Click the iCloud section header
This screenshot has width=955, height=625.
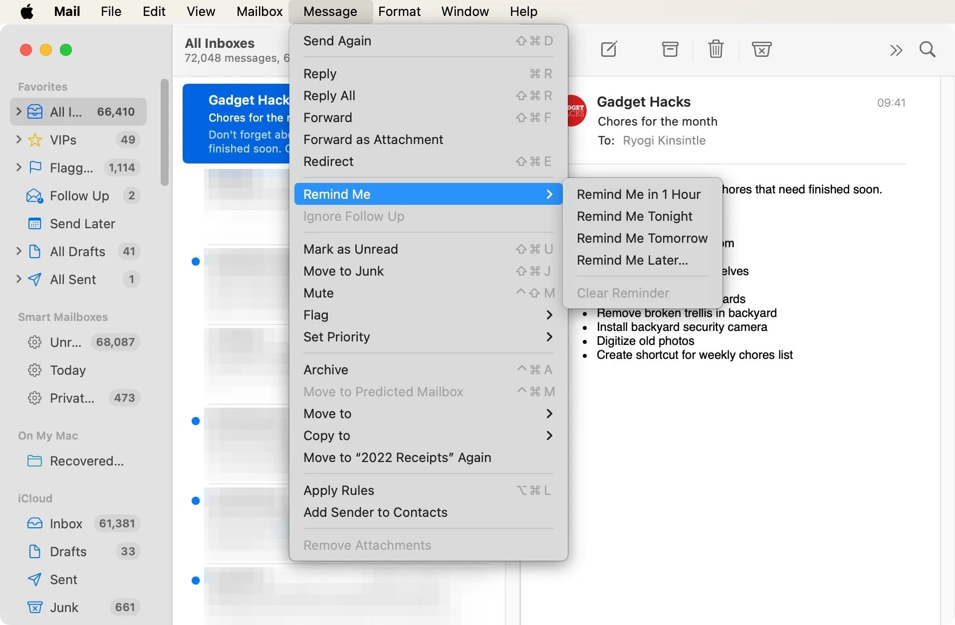pos(35,498)
